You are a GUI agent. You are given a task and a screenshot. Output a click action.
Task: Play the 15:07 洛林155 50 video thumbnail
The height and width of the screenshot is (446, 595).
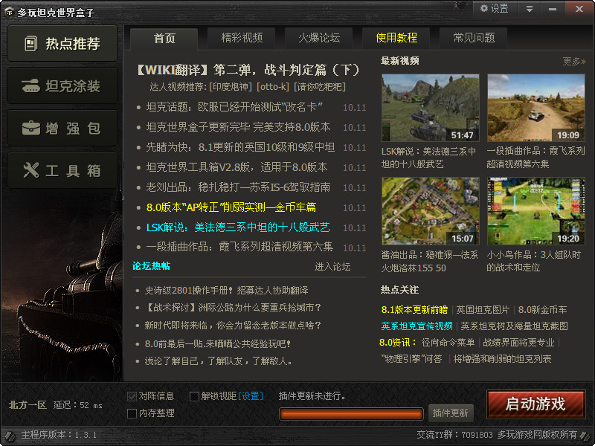431,211
